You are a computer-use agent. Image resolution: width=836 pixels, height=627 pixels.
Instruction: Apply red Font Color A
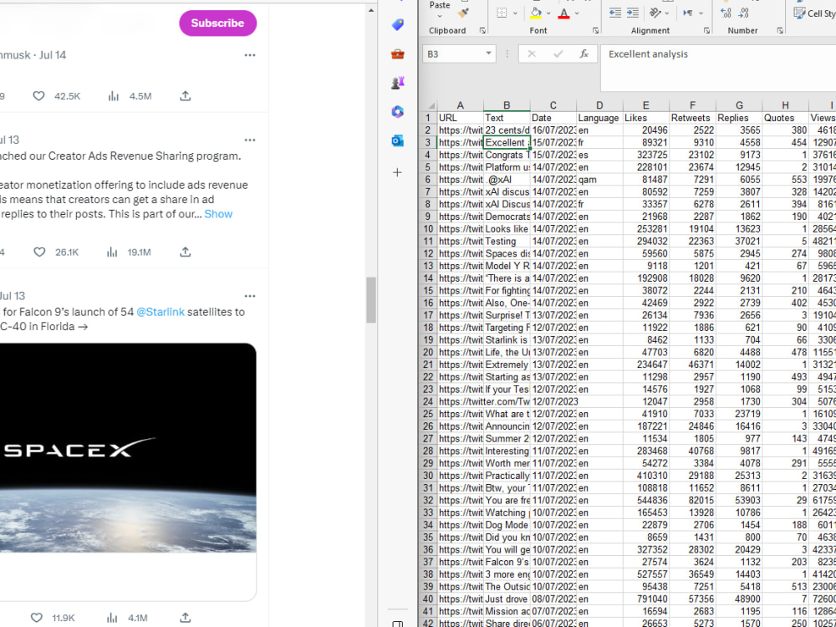[564, 13]
